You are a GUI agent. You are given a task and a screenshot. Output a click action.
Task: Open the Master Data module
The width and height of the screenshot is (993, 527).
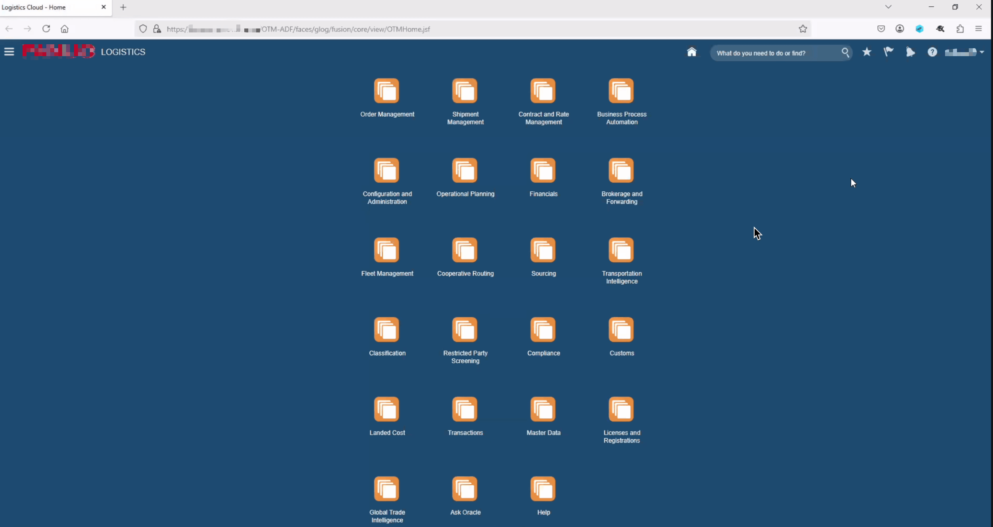[543, 409]
